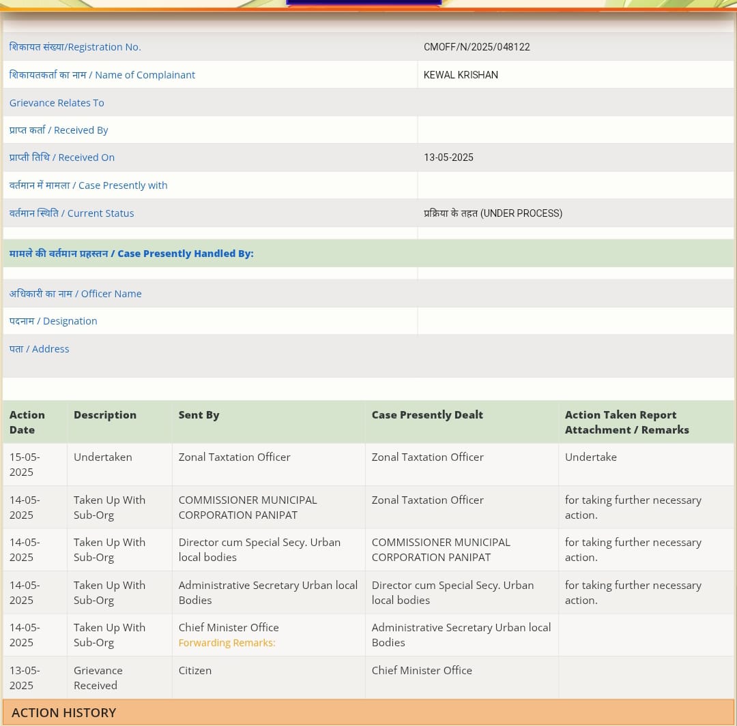The image size is (737, 726).
Task: Click the Officer Name label
Action: point(76,294)
